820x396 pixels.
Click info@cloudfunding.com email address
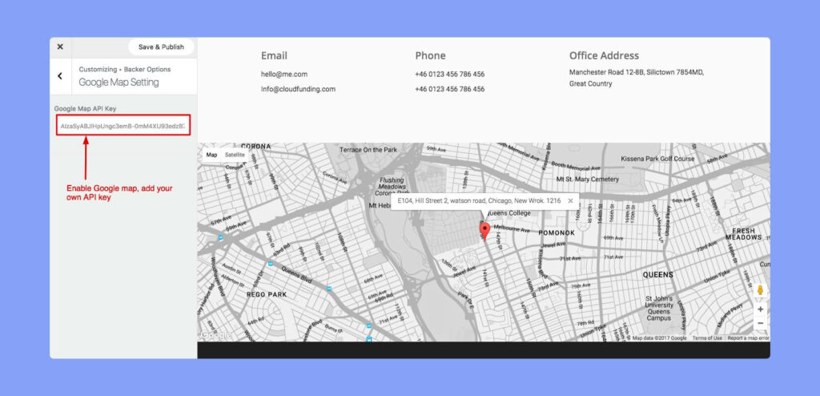pos(298,89)
